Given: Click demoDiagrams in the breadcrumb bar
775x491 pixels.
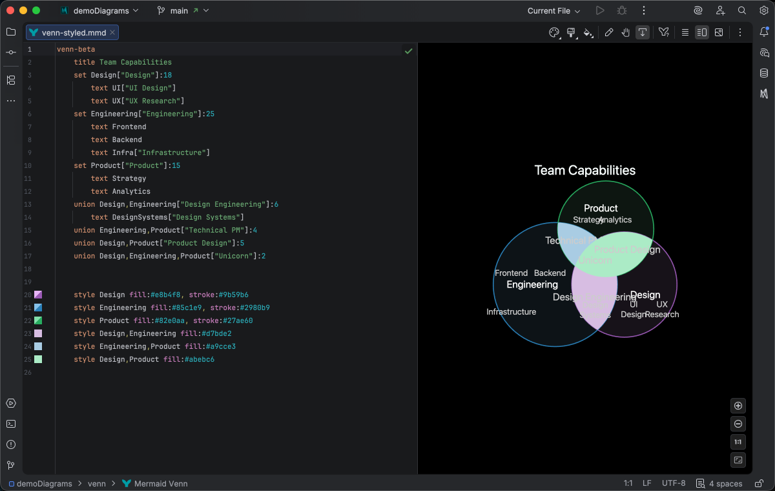Looking at the screenshot, I should pos(42,483).
